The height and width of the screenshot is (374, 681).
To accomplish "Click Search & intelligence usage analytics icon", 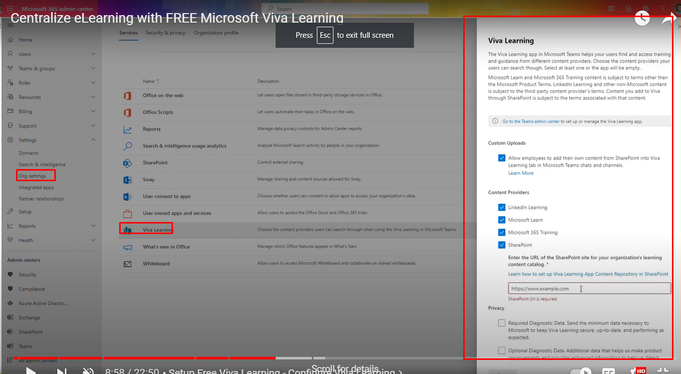I will tap(127, 146).
